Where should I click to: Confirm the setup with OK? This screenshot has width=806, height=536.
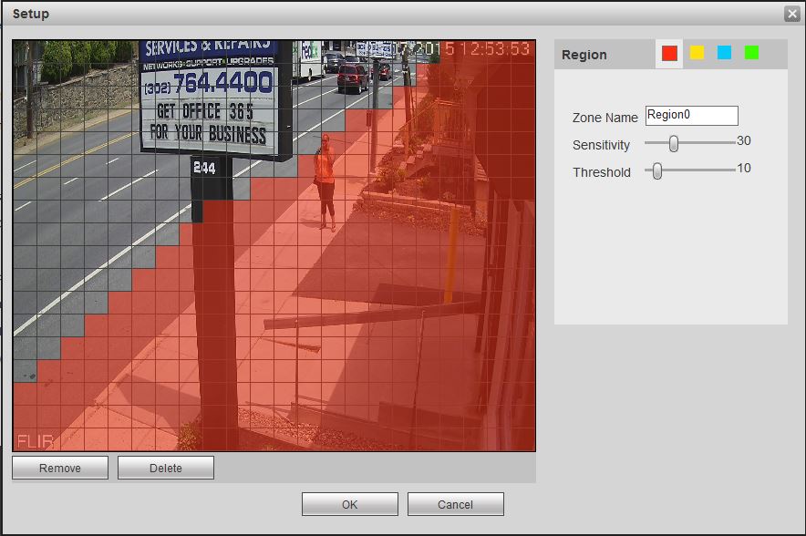349,504
